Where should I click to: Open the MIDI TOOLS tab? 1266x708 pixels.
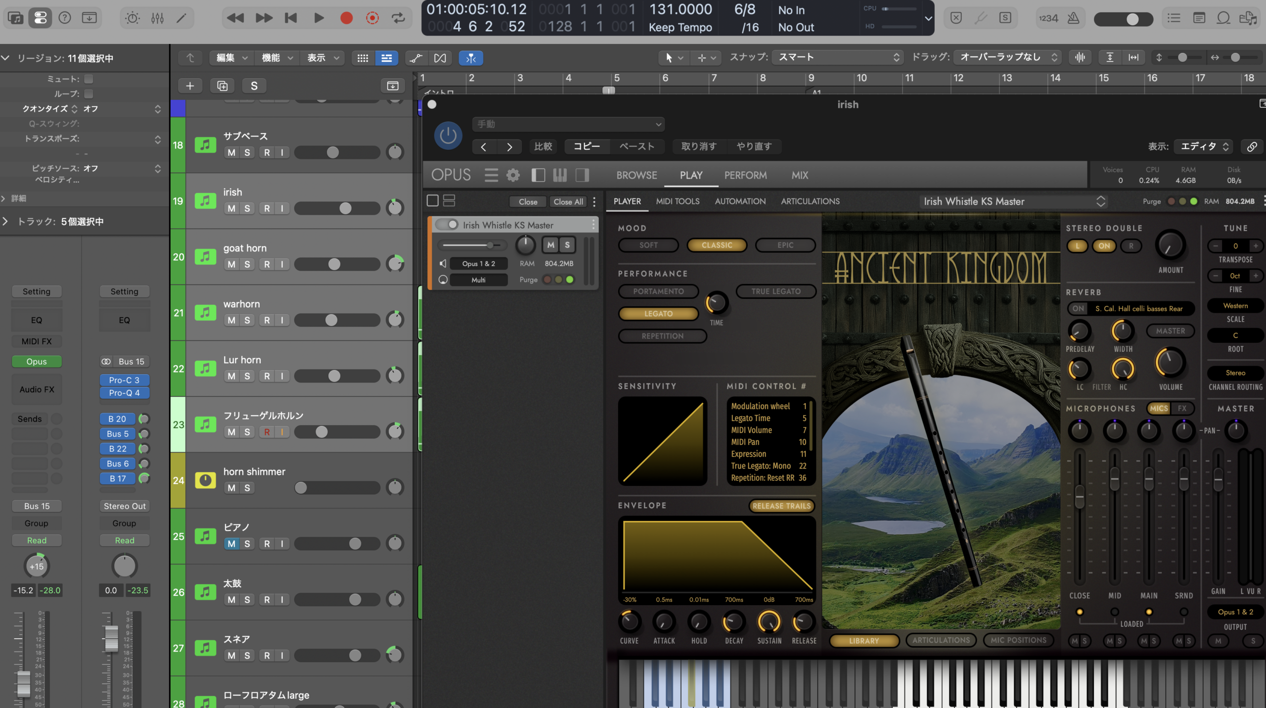coord(678,201)
